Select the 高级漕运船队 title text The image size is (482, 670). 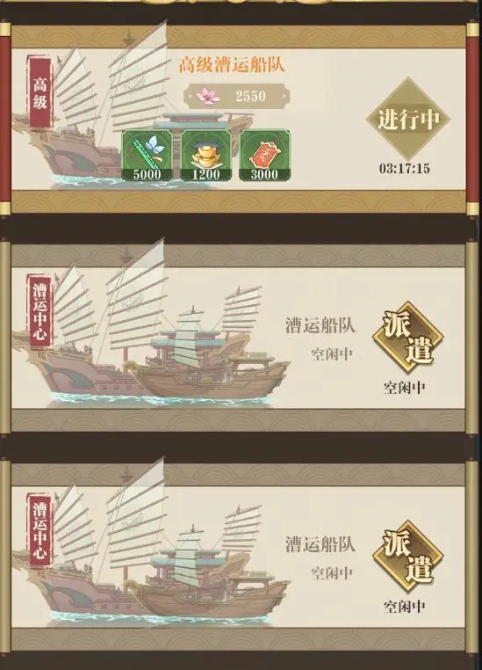(x=232, y=65)
